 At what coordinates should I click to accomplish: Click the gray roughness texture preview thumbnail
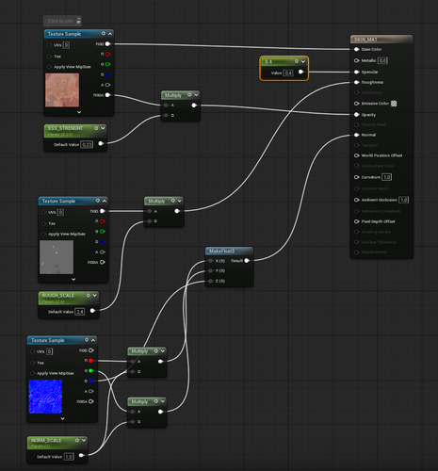[x=57, y=257]
